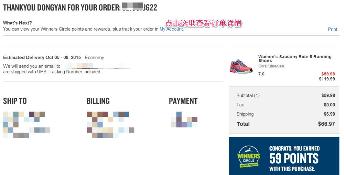Click the Coral/Blue/Sea color description

point(271,66)
